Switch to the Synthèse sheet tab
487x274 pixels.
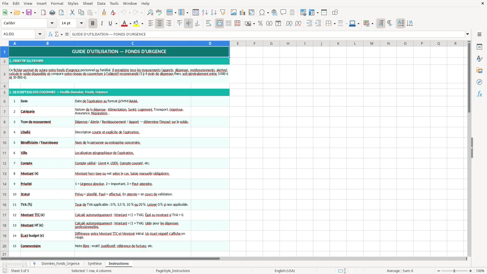(x=95, y=263)
